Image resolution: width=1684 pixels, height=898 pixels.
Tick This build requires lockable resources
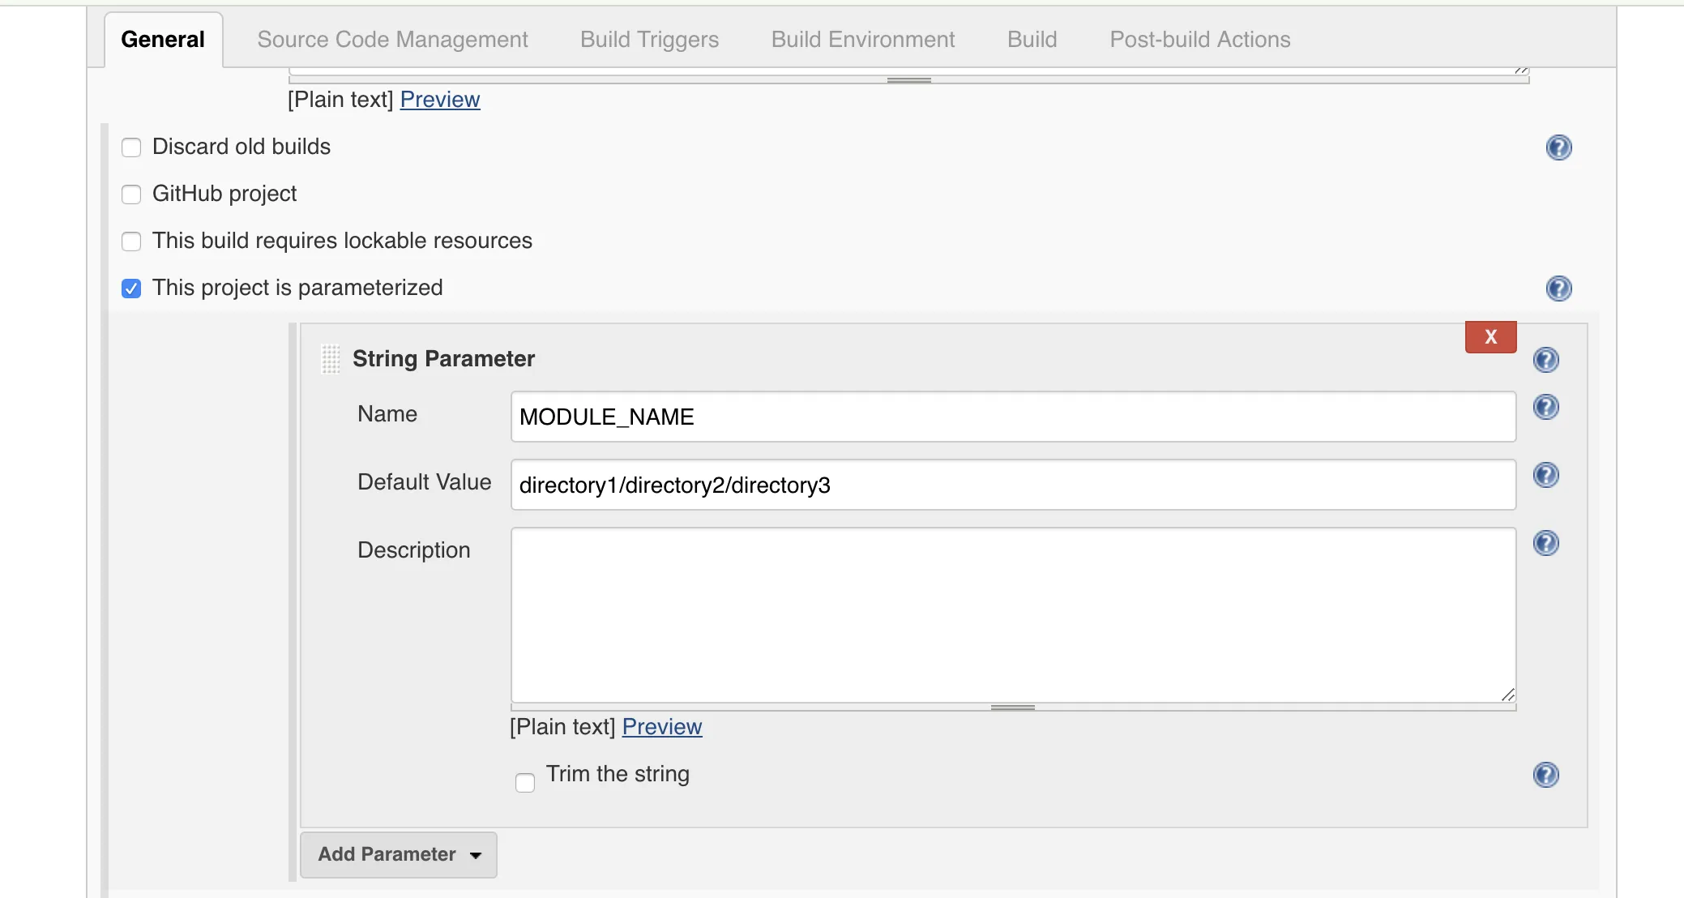click(x=131, y=242)
